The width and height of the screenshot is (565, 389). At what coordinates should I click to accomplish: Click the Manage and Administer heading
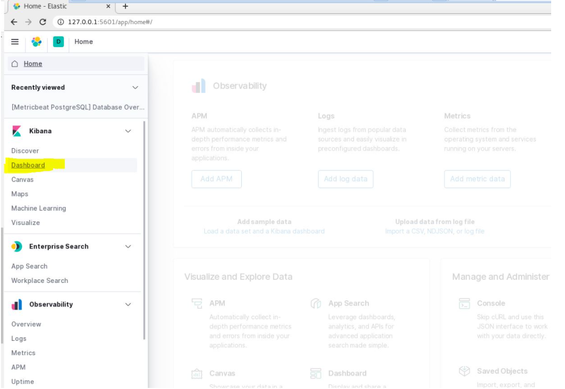(x=501, y=277)
